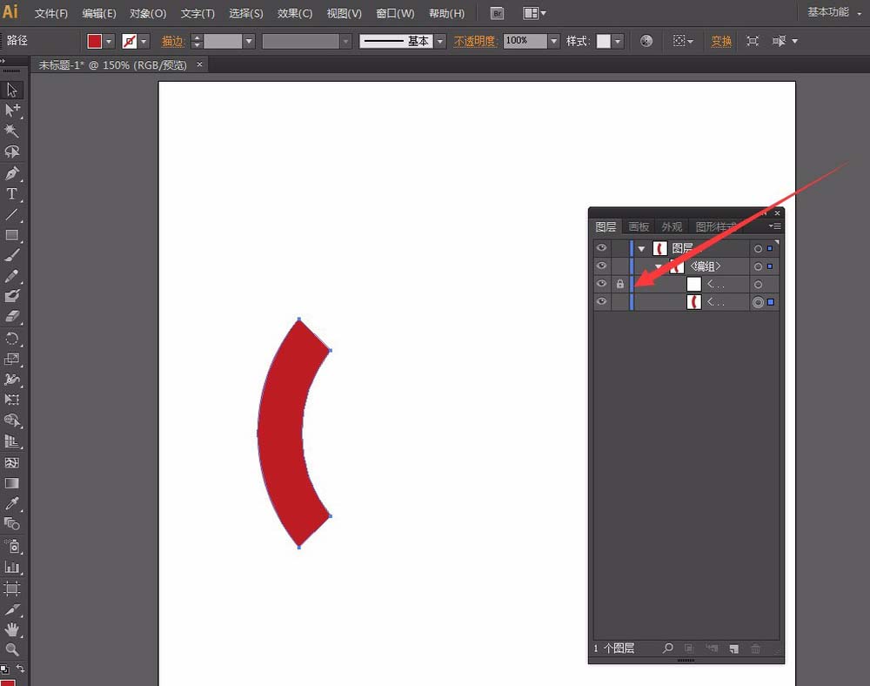Select the Zoom tool in the toolbox
This screenshot has height=686, width=870.
pyautogui.click(x=12, y=649)
